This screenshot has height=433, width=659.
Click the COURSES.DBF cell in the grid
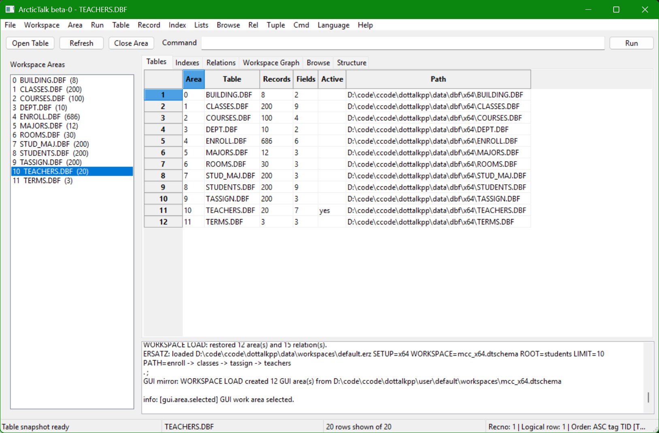(232, 118)
